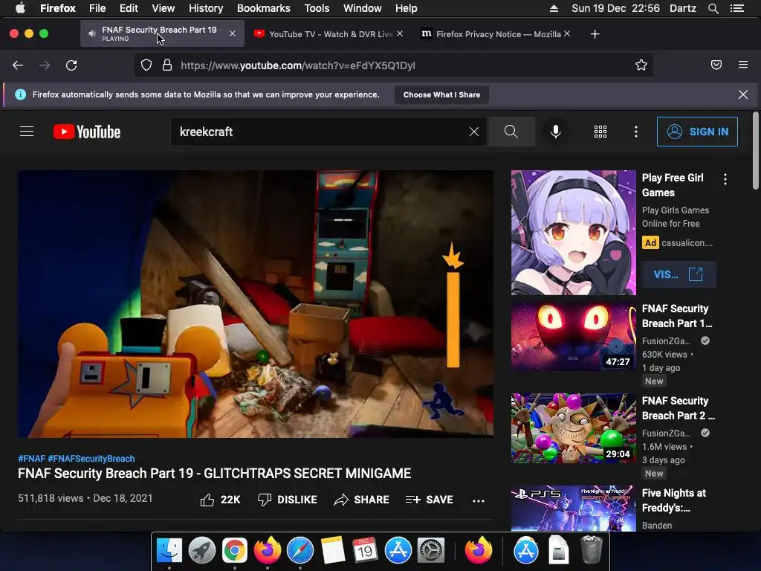The height and width of the screenshot is (571, 761).
Task: Click Choose What I Share button
Action: [441, 94]
